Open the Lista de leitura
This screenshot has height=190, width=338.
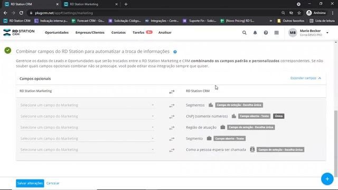322,21
